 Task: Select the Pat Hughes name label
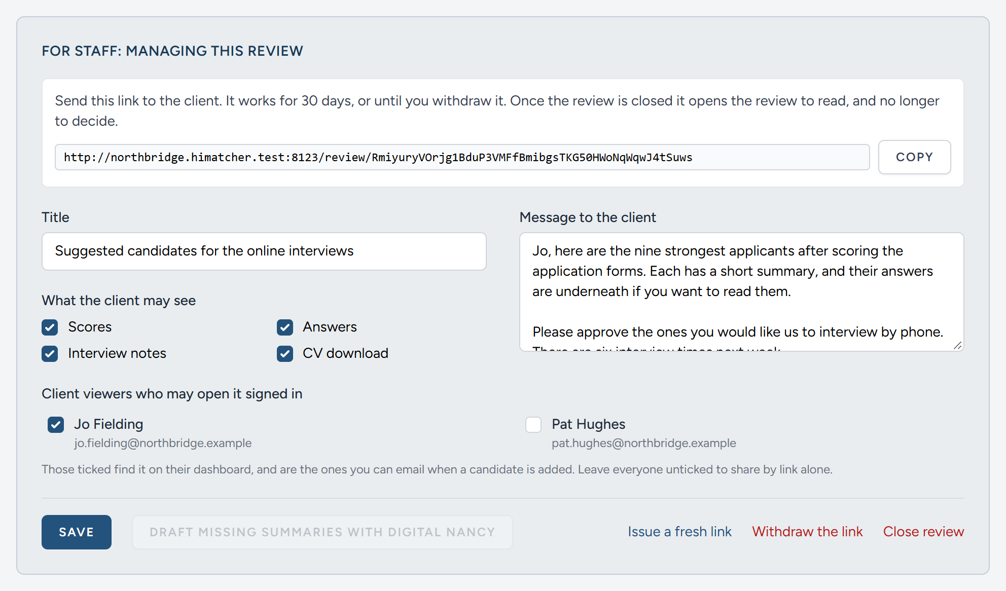[x=588, y=424]
